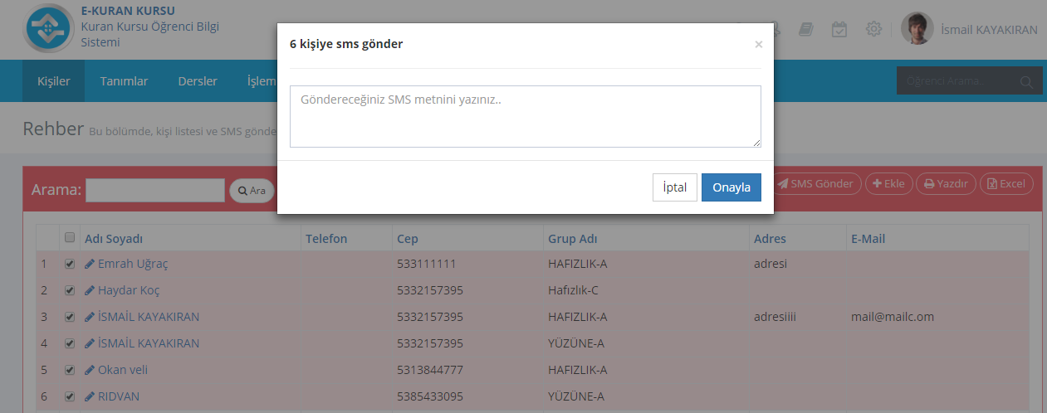The image size is (1047, 413).
Task: Open the Tanımlar menu
Action: point(124,81)
